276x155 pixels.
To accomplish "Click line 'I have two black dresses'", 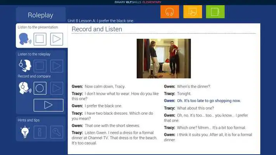I will (x=112, y=116).
